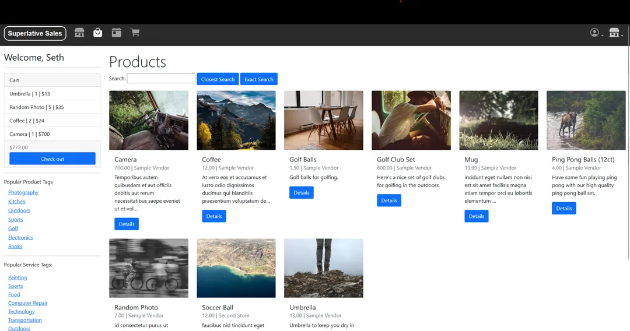Open Details for Golf Club Set
Viewport: 630px width, 331px height.
pos(389,200)
